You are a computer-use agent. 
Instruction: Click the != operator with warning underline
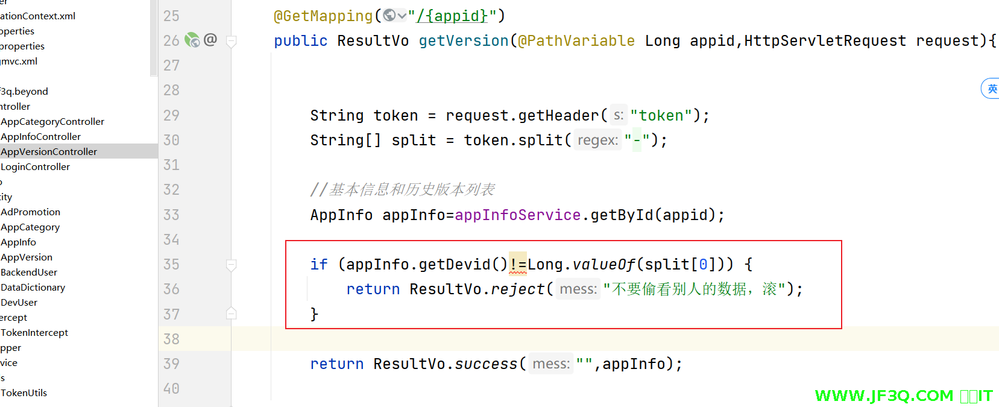(518, 265)
